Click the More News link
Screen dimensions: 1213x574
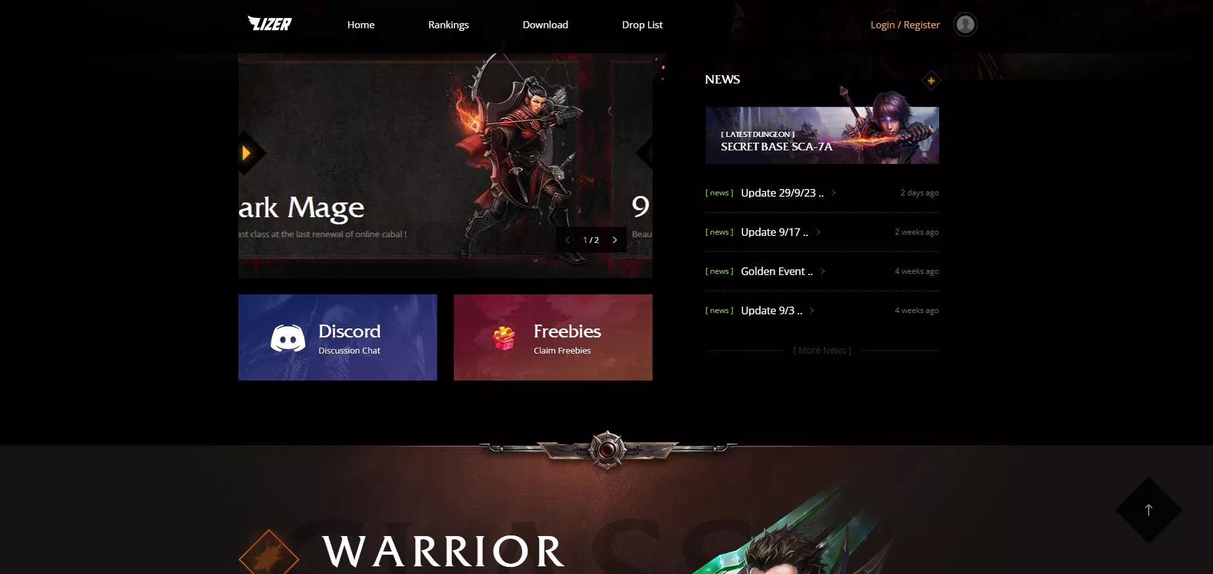822,350
